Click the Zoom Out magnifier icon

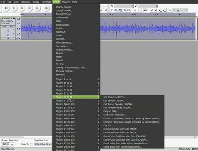pyautogui.click(x=156, y=10)
